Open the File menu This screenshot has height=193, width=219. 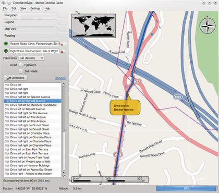(x=5, y=8)
